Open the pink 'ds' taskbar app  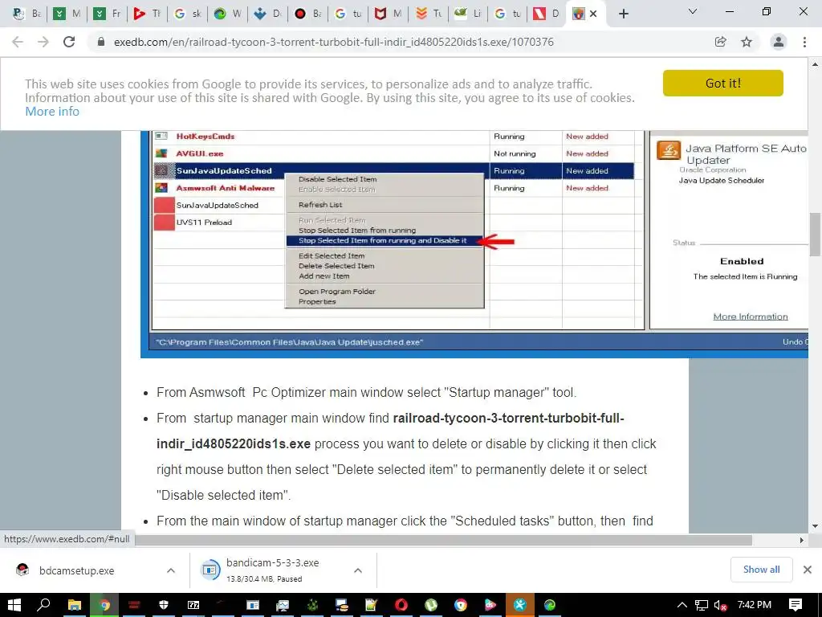coord(490,605)
